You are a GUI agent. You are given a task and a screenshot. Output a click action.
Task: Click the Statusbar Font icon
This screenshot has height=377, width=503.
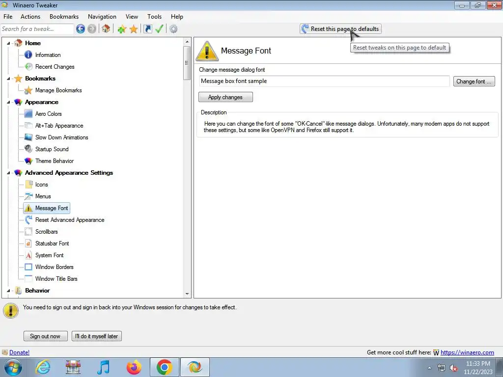[x=28, y=243]
